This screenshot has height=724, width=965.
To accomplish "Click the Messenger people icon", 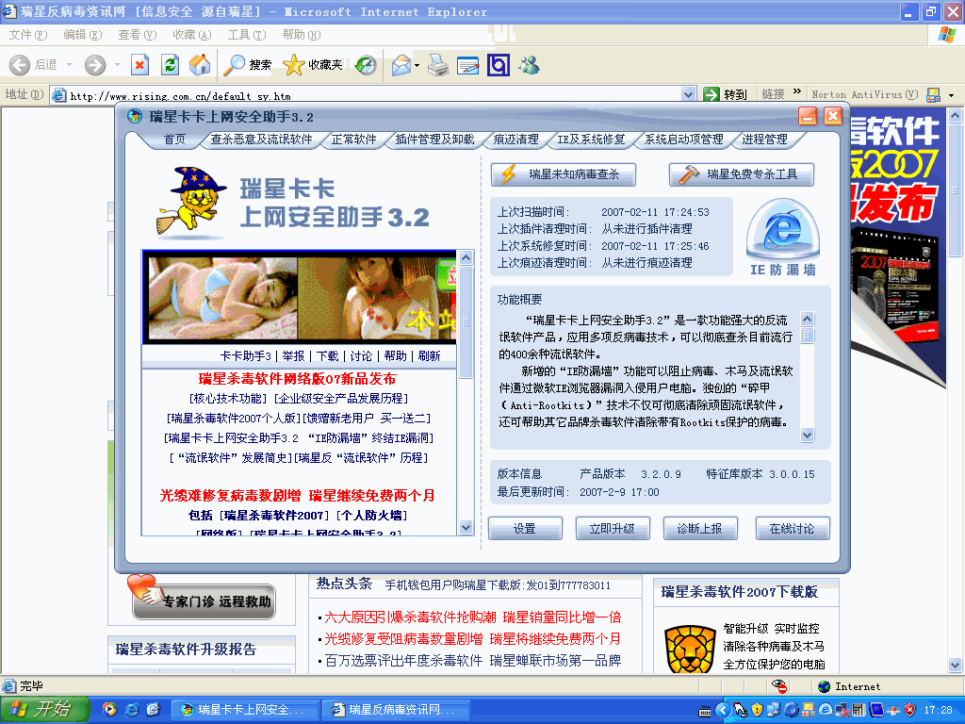I will pyautogui.click(x=528, y=65).
